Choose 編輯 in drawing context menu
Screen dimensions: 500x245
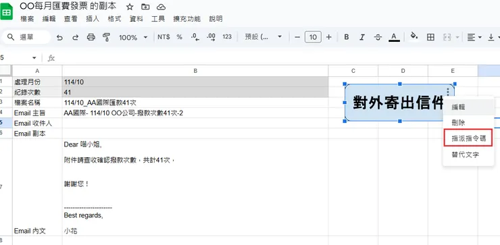pyautogui.click(x=468, y=107)
